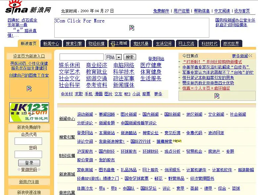Open the 新闻媒体 category
This screenshot has width=258, height=195.
124,85
